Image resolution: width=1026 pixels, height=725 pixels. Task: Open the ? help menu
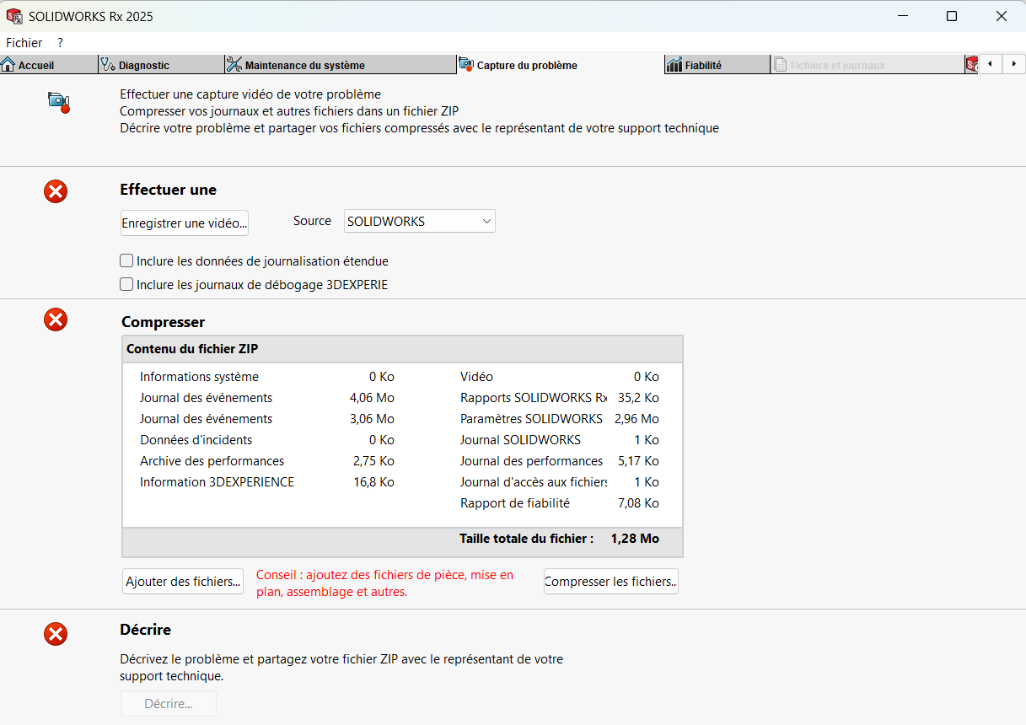coord(60,42)
